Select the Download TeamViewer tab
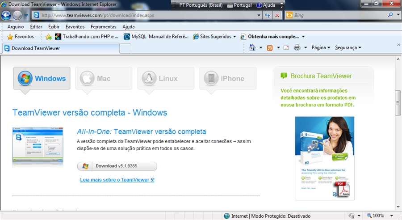The width and height of the screenshot is (402, 220). 61,48
